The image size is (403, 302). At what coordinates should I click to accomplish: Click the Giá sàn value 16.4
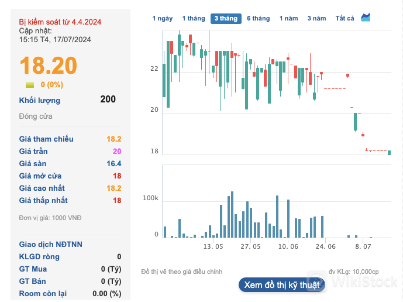coord(114,164)
